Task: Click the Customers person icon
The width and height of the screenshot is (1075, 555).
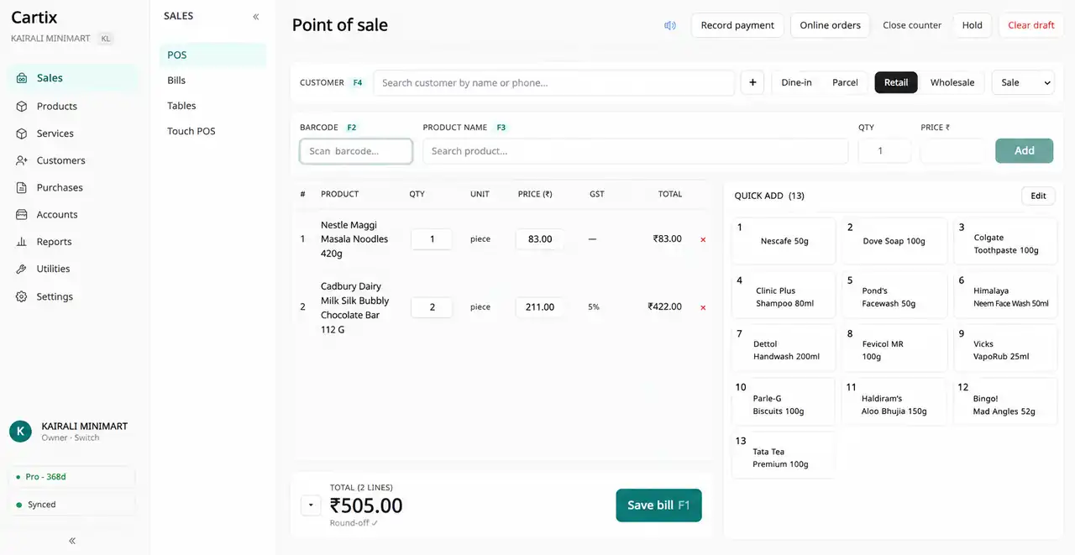Action: click(21, 160)
